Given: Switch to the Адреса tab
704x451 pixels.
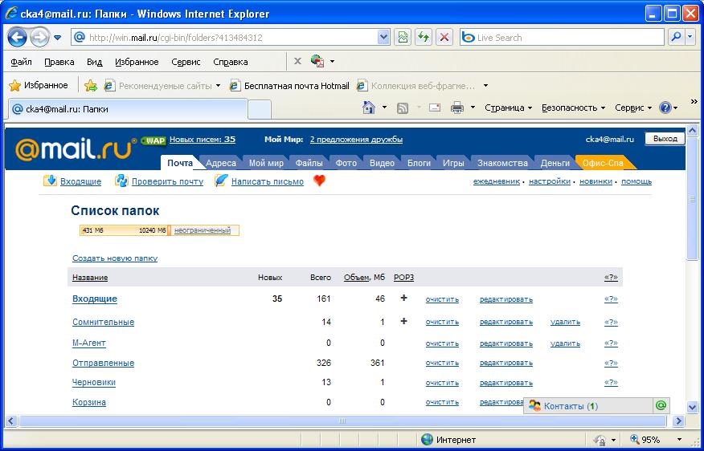Looking at the screenshot, I should coord(221,163).
